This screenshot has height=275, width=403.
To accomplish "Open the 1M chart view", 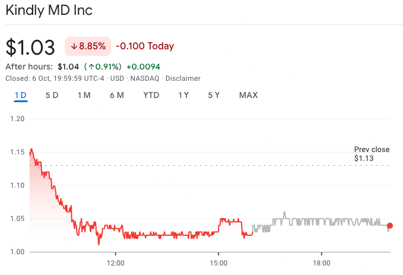I will [84, 95].
